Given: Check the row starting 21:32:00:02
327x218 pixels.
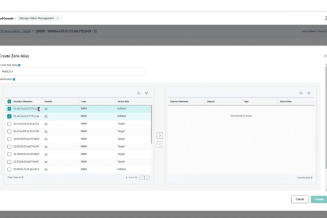Looking at the screenshot, I should tap(9, 154).
